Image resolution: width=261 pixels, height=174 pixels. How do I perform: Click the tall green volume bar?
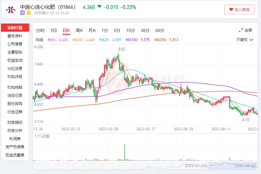click(125, 153)
